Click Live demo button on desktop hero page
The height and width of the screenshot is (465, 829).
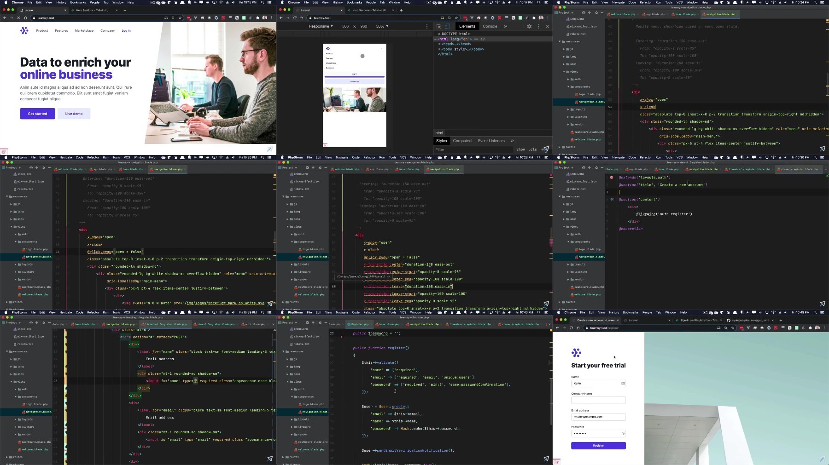pos(74,114)
